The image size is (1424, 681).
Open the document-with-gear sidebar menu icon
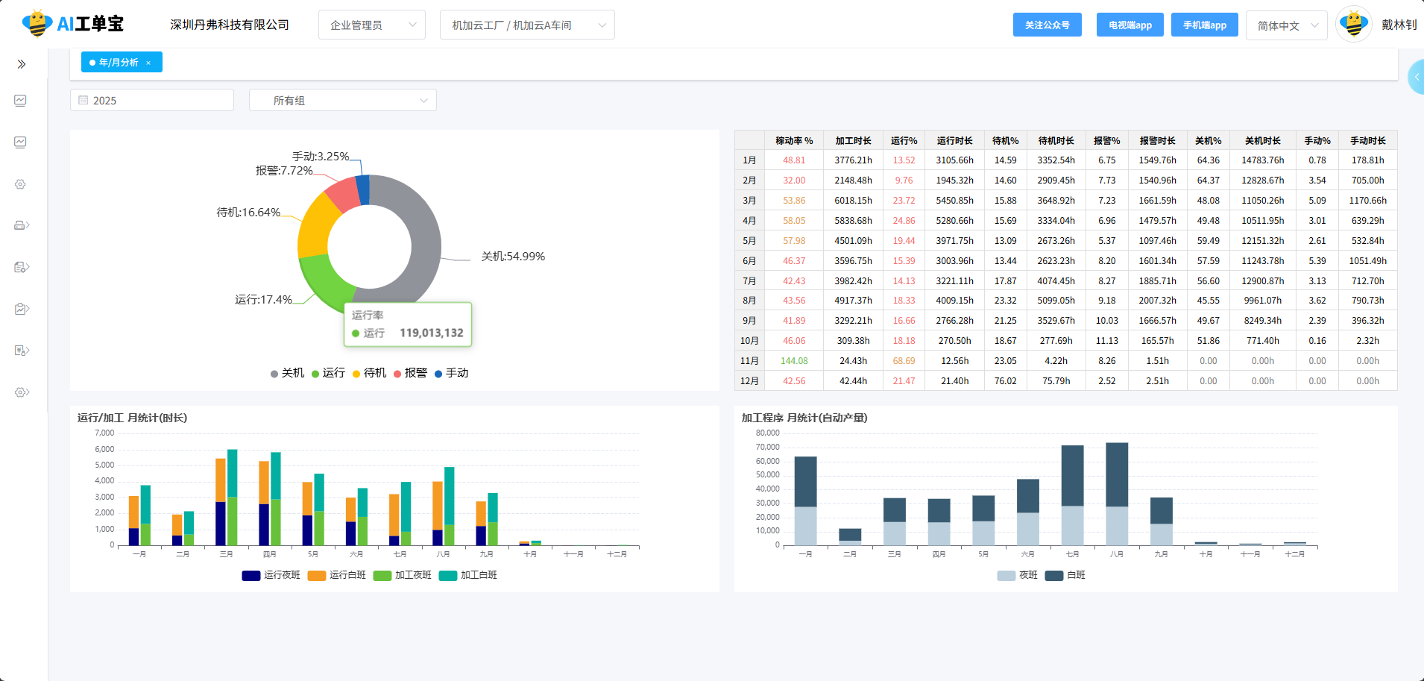(x=22, y=267)
